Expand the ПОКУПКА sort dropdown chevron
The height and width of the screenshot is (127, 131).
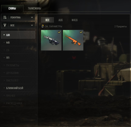(x=32, y=17)
